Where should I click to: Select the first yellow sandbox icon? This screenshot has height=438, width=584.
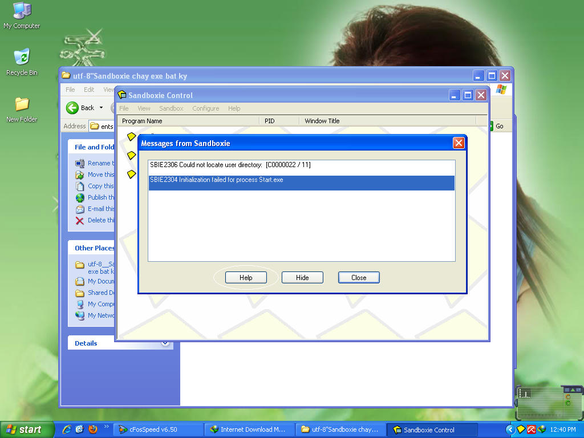(131, 137)
